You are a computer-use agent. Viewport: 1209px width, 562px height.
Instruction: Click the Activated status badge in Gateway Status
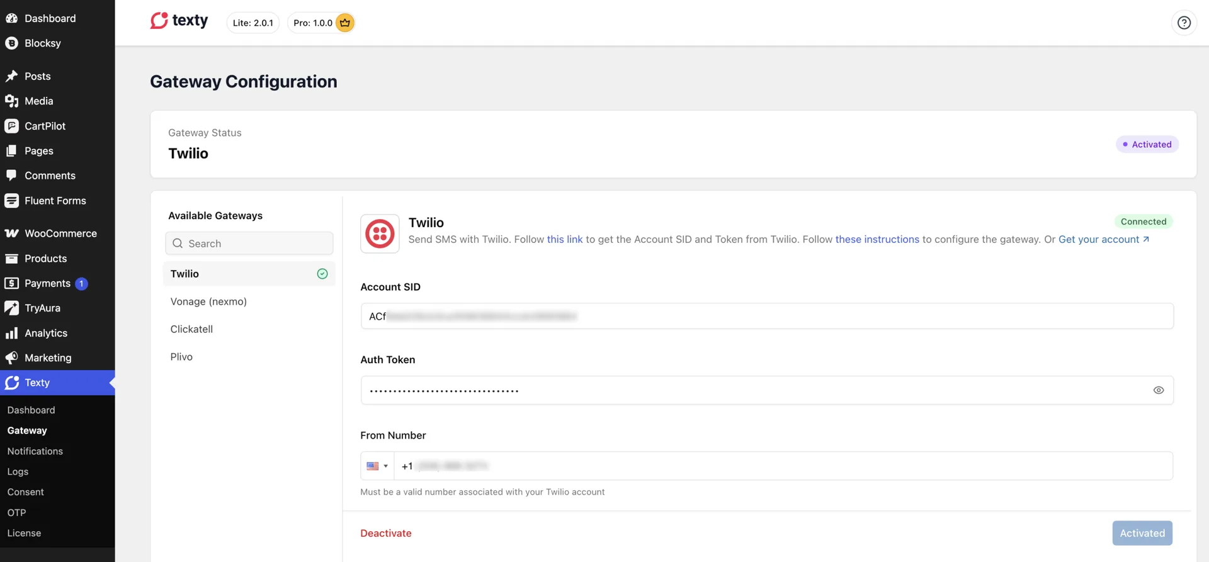tap(1147, 144)
